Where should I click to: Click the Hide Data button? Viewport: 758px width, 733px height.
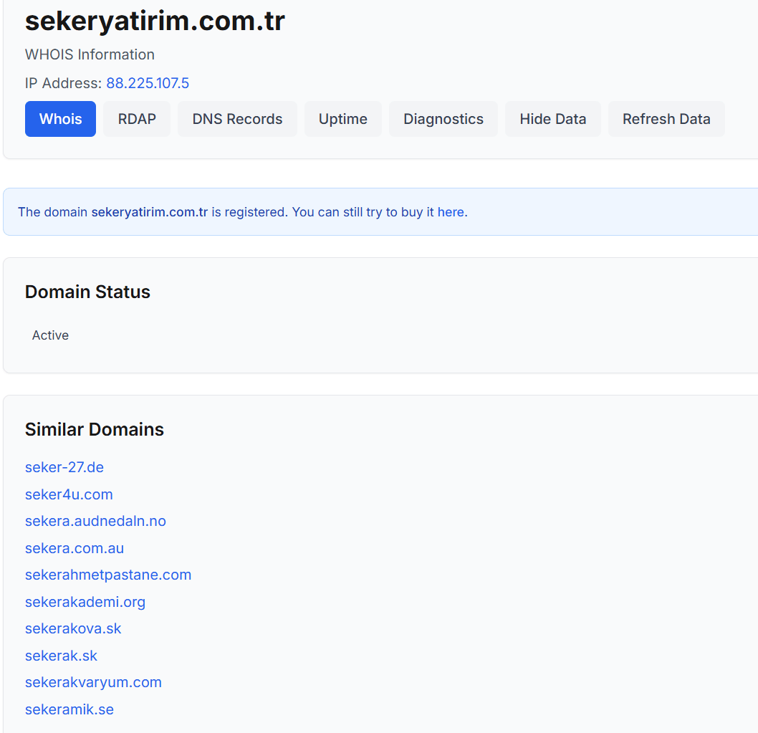tap(552, 118)
